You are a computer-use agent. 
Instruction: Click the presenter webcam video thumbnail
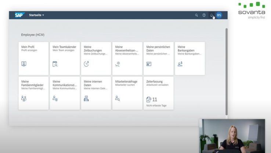point(232,135)
